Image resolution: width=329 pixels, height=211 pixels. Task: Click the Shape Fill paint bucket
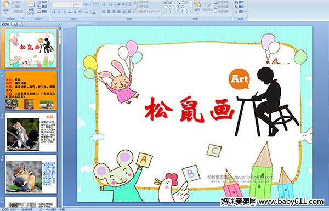click(x=216, y=2)
